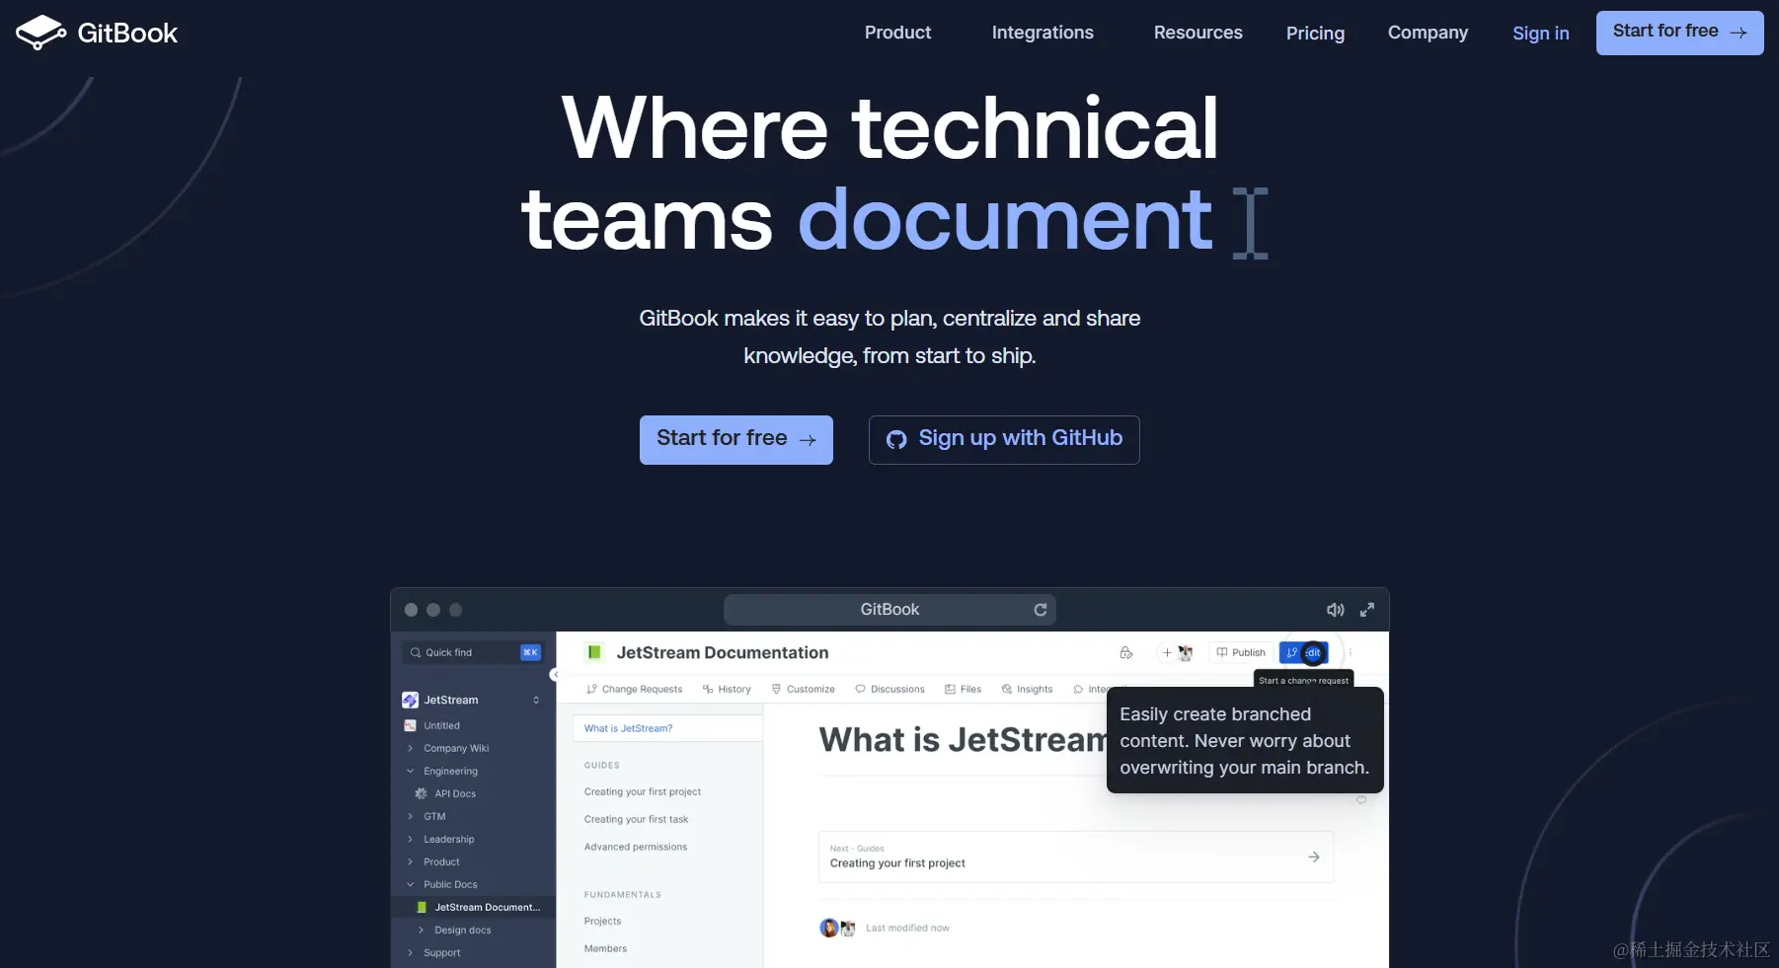Expand the demo to fullscreen
This screenshot has width=1779, height=968.
(1367, 610)
